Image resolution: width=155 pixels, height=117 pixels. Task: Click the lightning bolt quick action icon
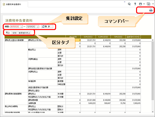click(x=135, y=4)
